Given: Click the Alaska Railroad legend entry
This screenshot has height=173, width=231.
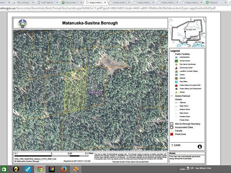Looking at the screenshot, I should coord(182,96).
